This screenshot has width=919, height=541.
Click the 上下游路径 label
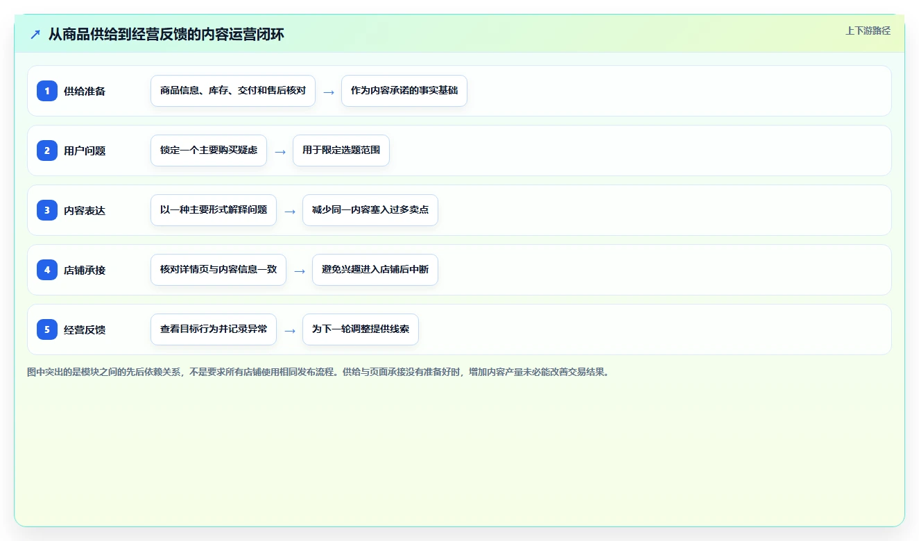[868, 31]
